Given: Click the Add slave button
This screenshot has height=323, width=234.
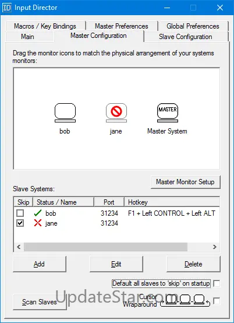Looking at the screenshot, I should (39, 264).
